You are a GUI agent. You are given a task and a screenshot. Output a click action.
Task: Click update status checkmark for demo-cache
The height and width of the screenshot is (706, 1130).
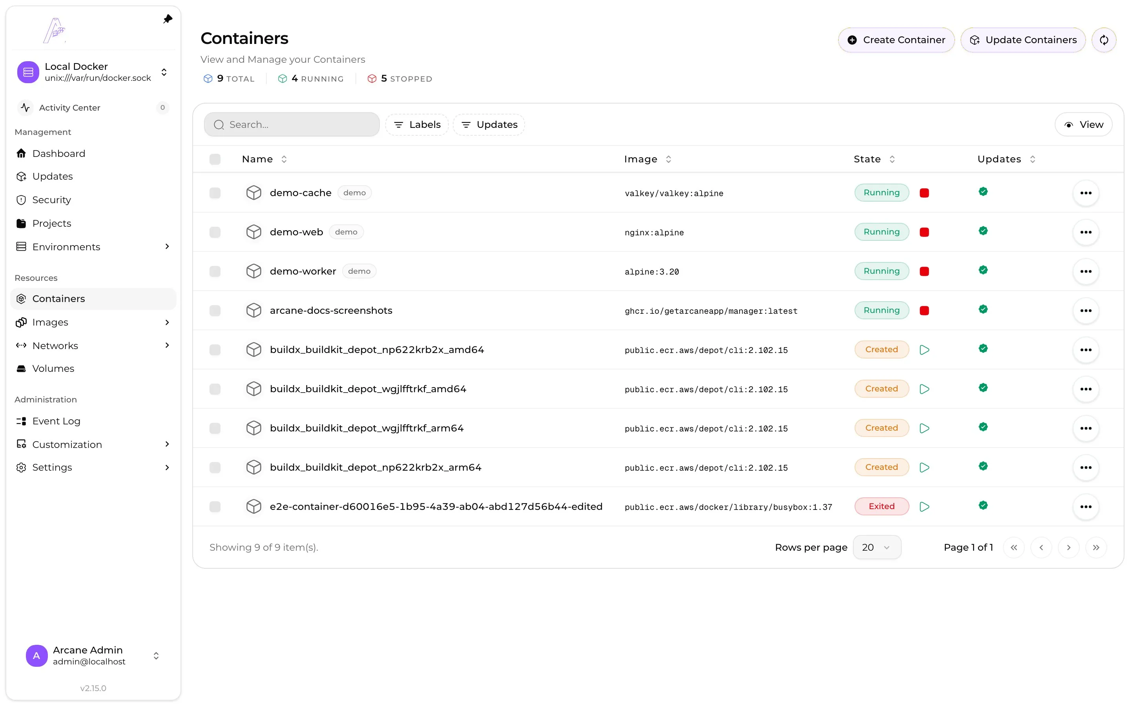click(x=983, y=191)
